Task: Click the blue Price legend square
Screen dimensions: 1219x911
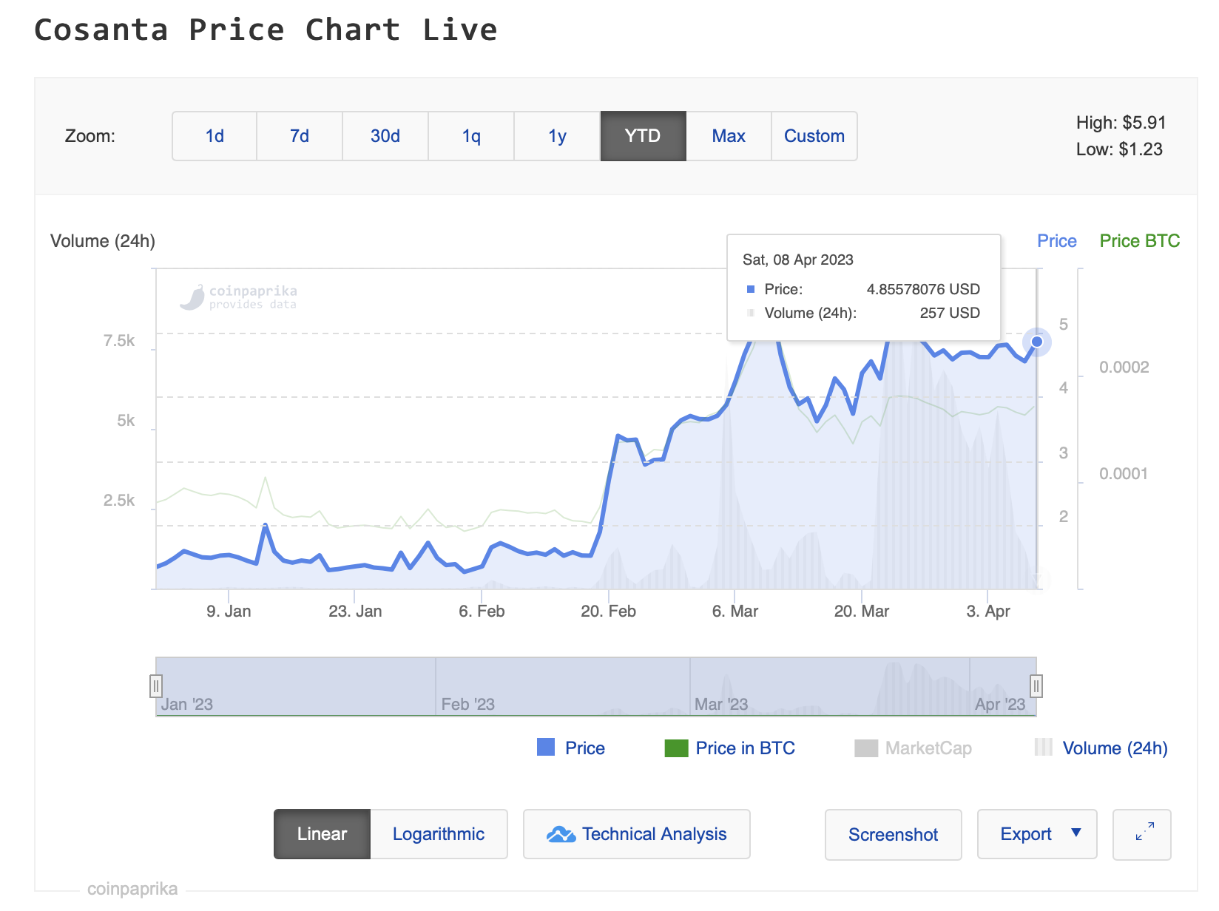Action: (546, 748)
